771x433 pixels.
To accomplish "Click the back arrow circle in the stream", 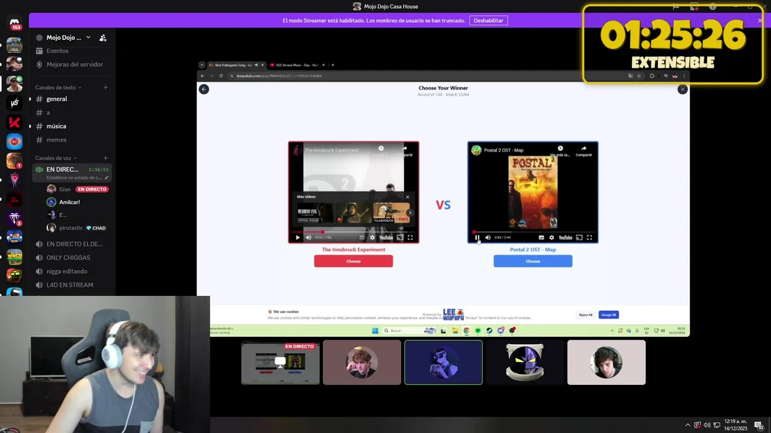I will [204, 89].
